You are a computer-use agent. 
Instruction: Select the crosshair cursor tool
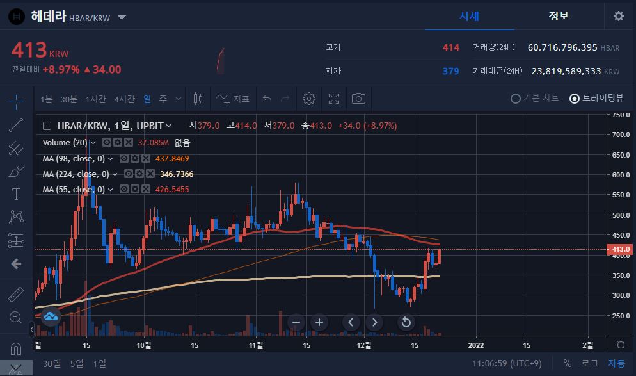16,101
